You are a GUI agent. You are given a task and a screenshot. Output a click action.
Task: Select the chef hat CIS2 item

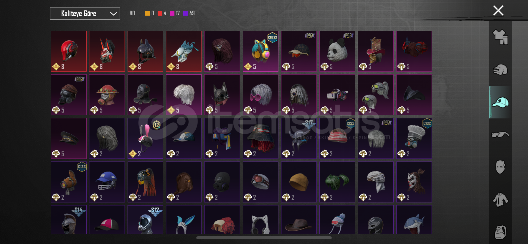[414, 138]
